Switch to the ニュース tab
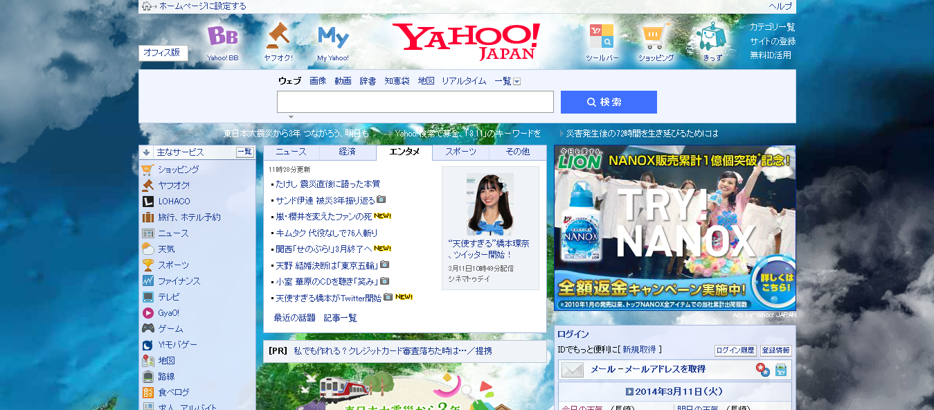This screenshot has width=934, height=410. pyautogui.click(x=291, y=152)
